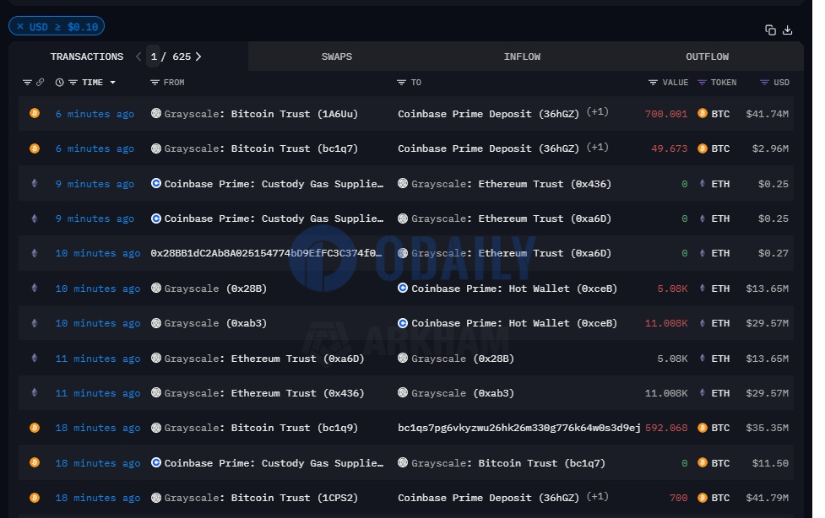Image resolution: width=825 pixels, height=518 pixels.
Task: Open Grayscale (0xab3) recipient entity
Action: coord(463,393)
